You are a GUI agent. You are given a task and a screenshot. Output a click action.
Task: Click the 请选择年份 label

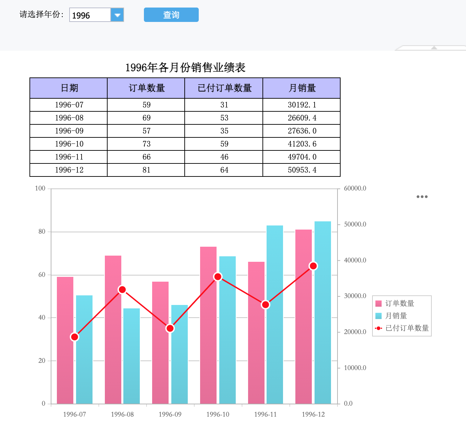click(41, 14)
